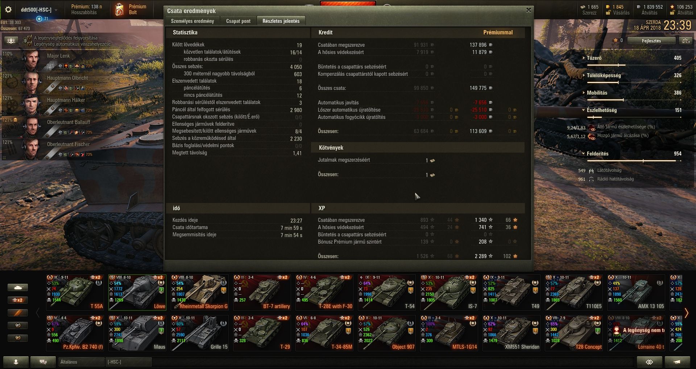Open the ddt500[-HSC-] player dropdown
696x369 pixels.
(x=39, y=10)
